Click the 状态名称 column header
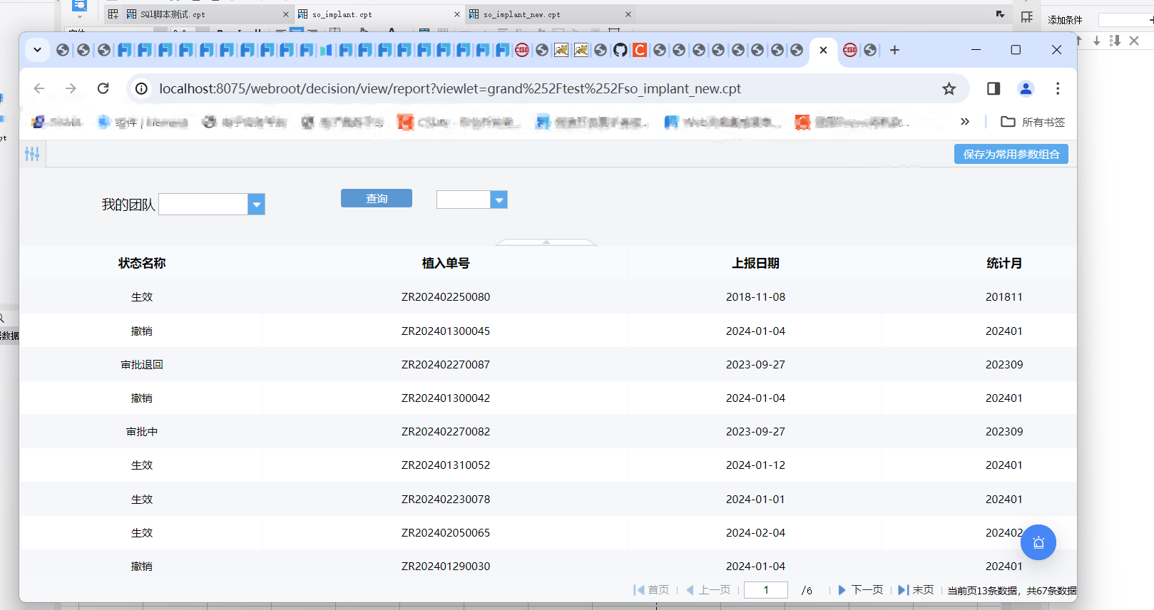 [142, 263]
